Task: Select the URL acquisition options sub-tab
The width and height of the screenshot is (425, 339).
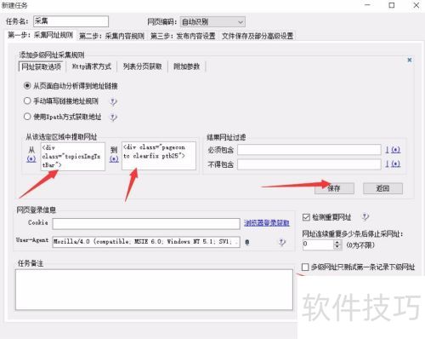Action: (42, 66)
